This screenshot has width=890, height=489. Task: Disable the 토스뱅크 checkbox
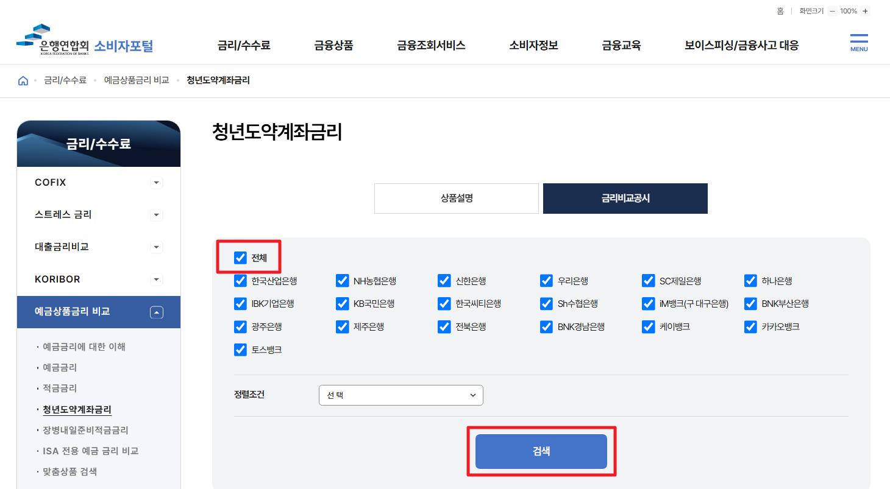[240, 350]
